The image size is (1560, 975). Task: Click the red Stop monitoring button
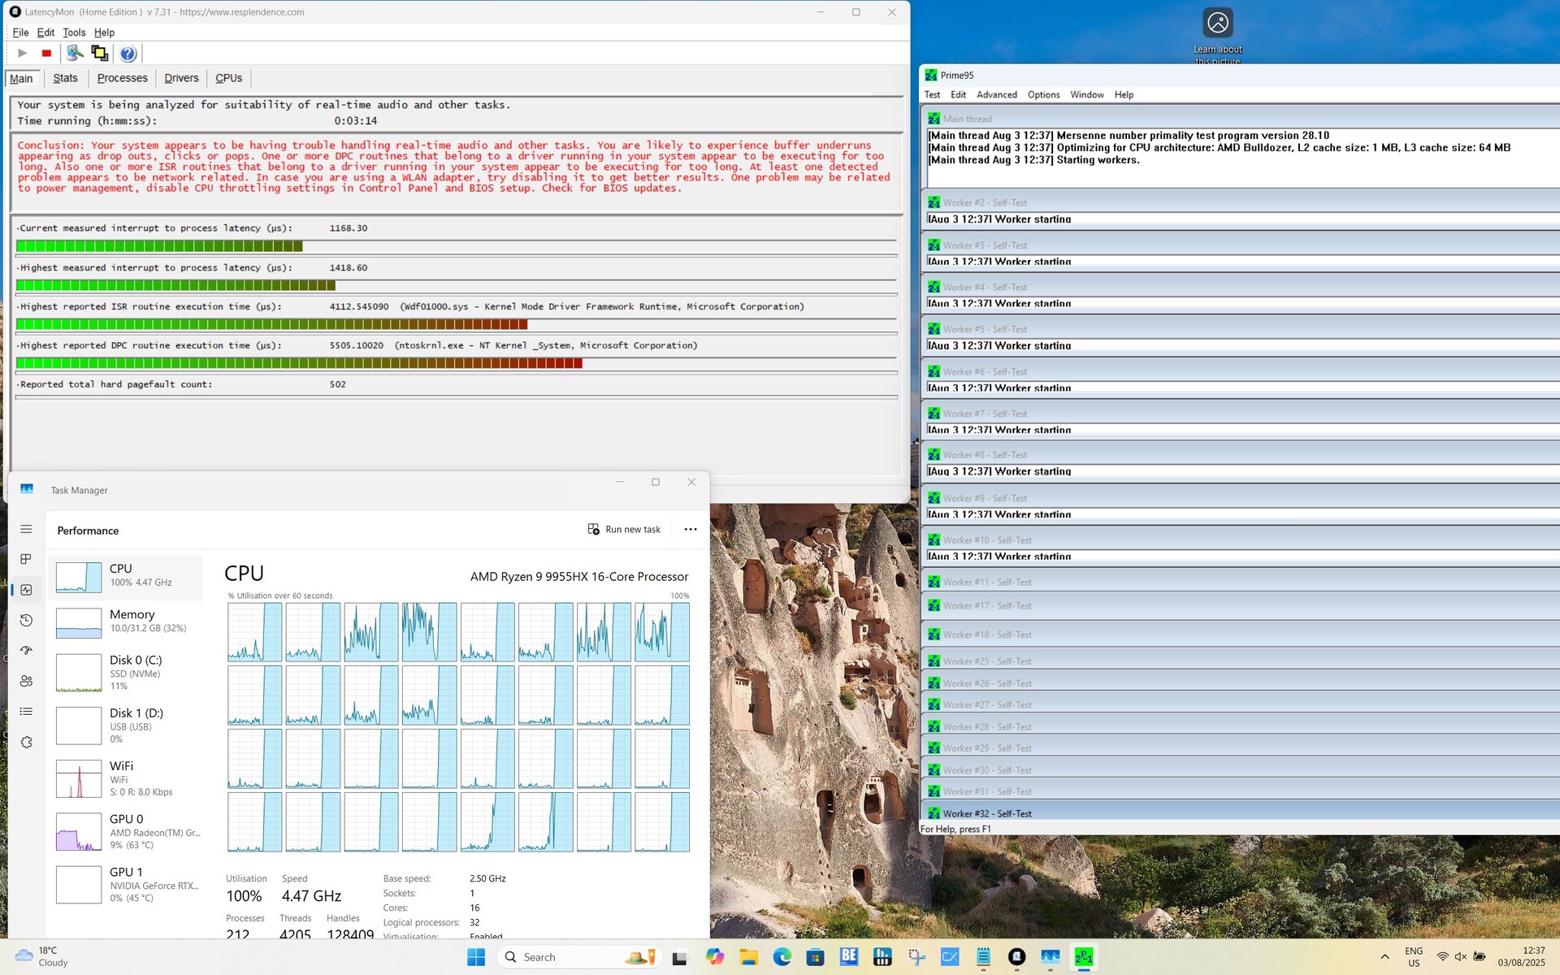[46, 54]
